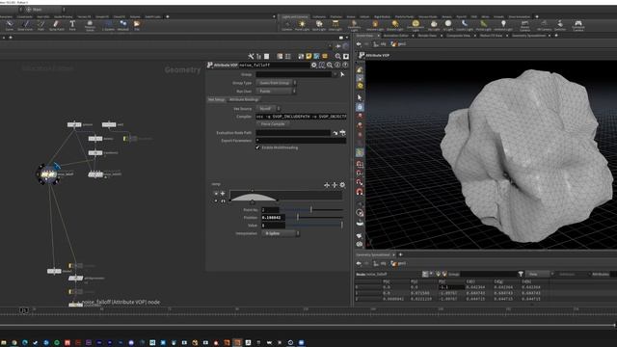Switch to the Vex Setup tab
Viewport: 617px width, 347px height.
(216, 99)
